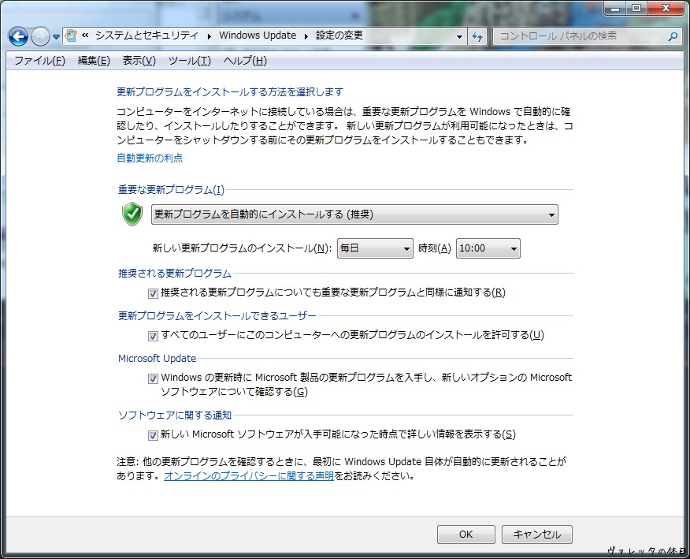Click the Microsoft Update section label

157,359
